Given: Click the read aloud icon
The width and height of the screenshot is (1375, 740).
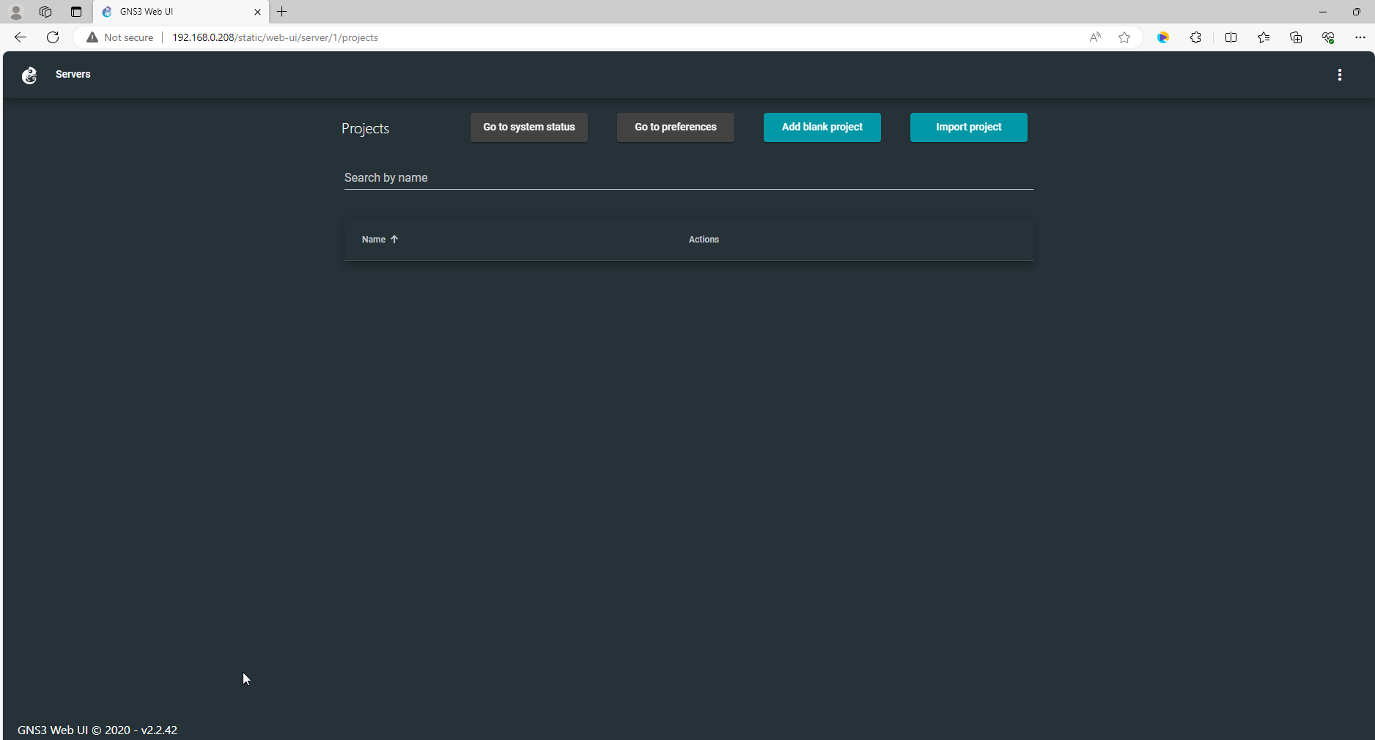Looking at the screenshot, I should 1095,37.
